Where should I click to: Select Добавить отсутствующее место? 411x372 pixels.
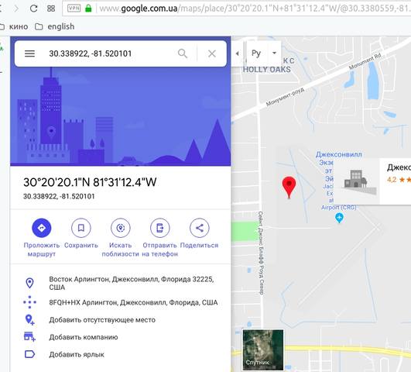[102, 320]
